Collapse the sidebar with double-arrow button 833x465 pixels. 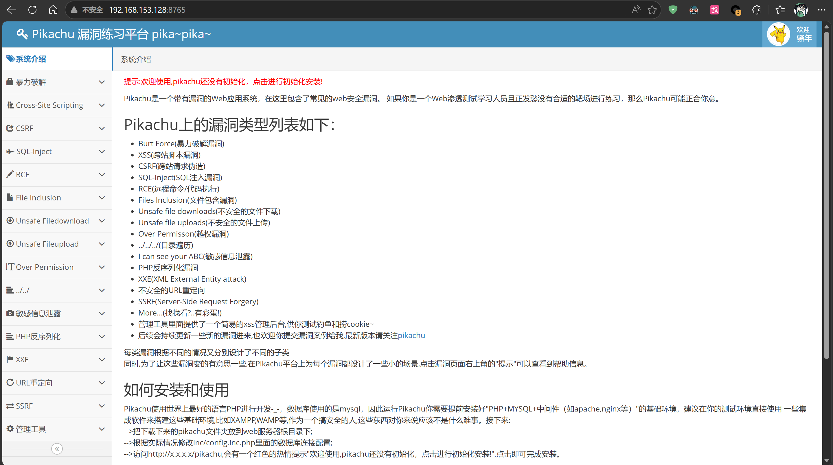[x=57, y=449]
